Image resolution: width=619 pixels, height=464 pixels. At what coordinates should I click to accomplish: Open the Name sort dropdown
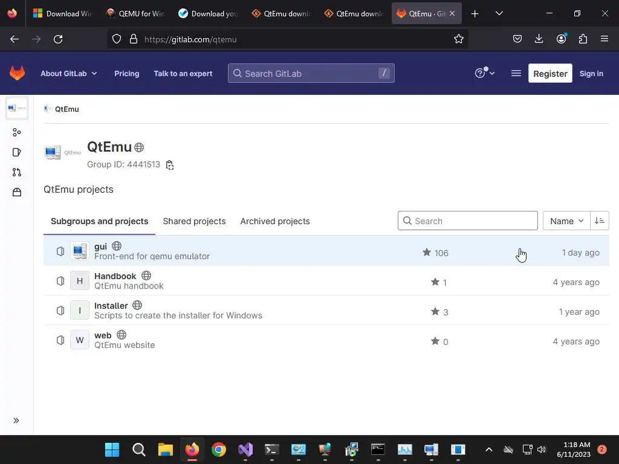[x=566, y=221]
